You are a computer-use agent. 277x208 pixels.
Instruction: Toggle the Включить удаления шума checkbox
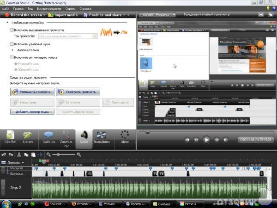point(12,44)
